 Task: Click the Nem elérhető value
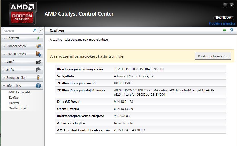click(x=124, y=123)
